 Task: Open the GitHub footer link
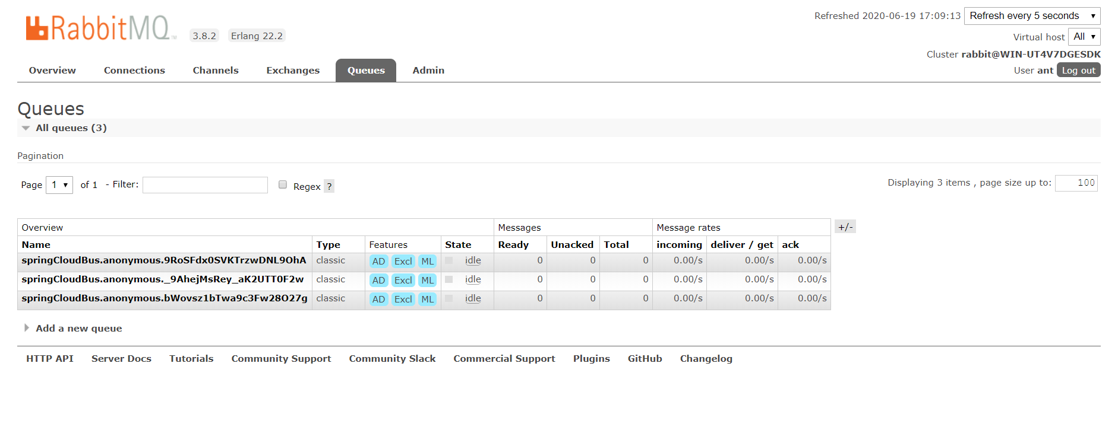[x=645, y=358]
